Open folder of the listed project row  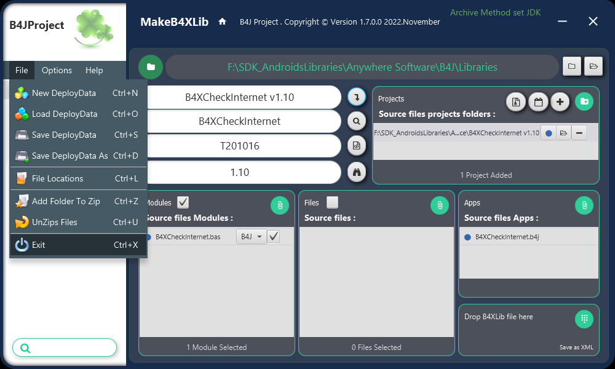563,133
